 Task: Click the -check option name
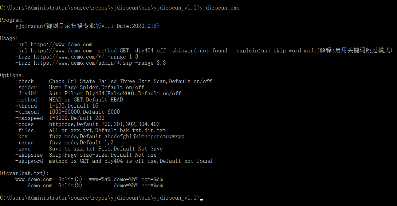point(25,81)
